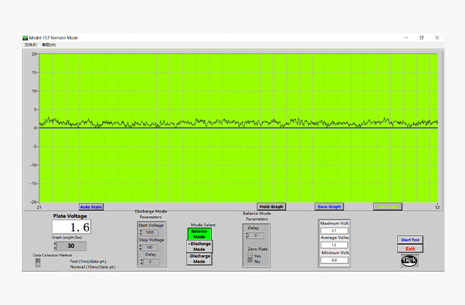The image size is (465, 305).
Task: Adjust Start Voltage stepper arrows
Action: (x=139, y=233)
